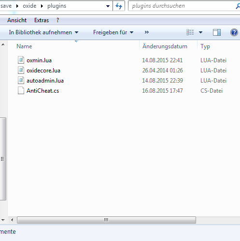This screenshot has height=241, width=240.
Task: Open the Help question mark icon
Action: [x=234, y=32]
